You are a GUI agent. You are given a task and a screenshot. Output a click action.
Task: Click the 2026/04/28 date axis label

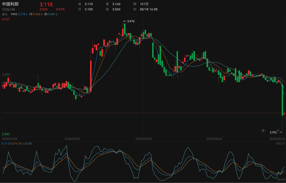point(143,139)
